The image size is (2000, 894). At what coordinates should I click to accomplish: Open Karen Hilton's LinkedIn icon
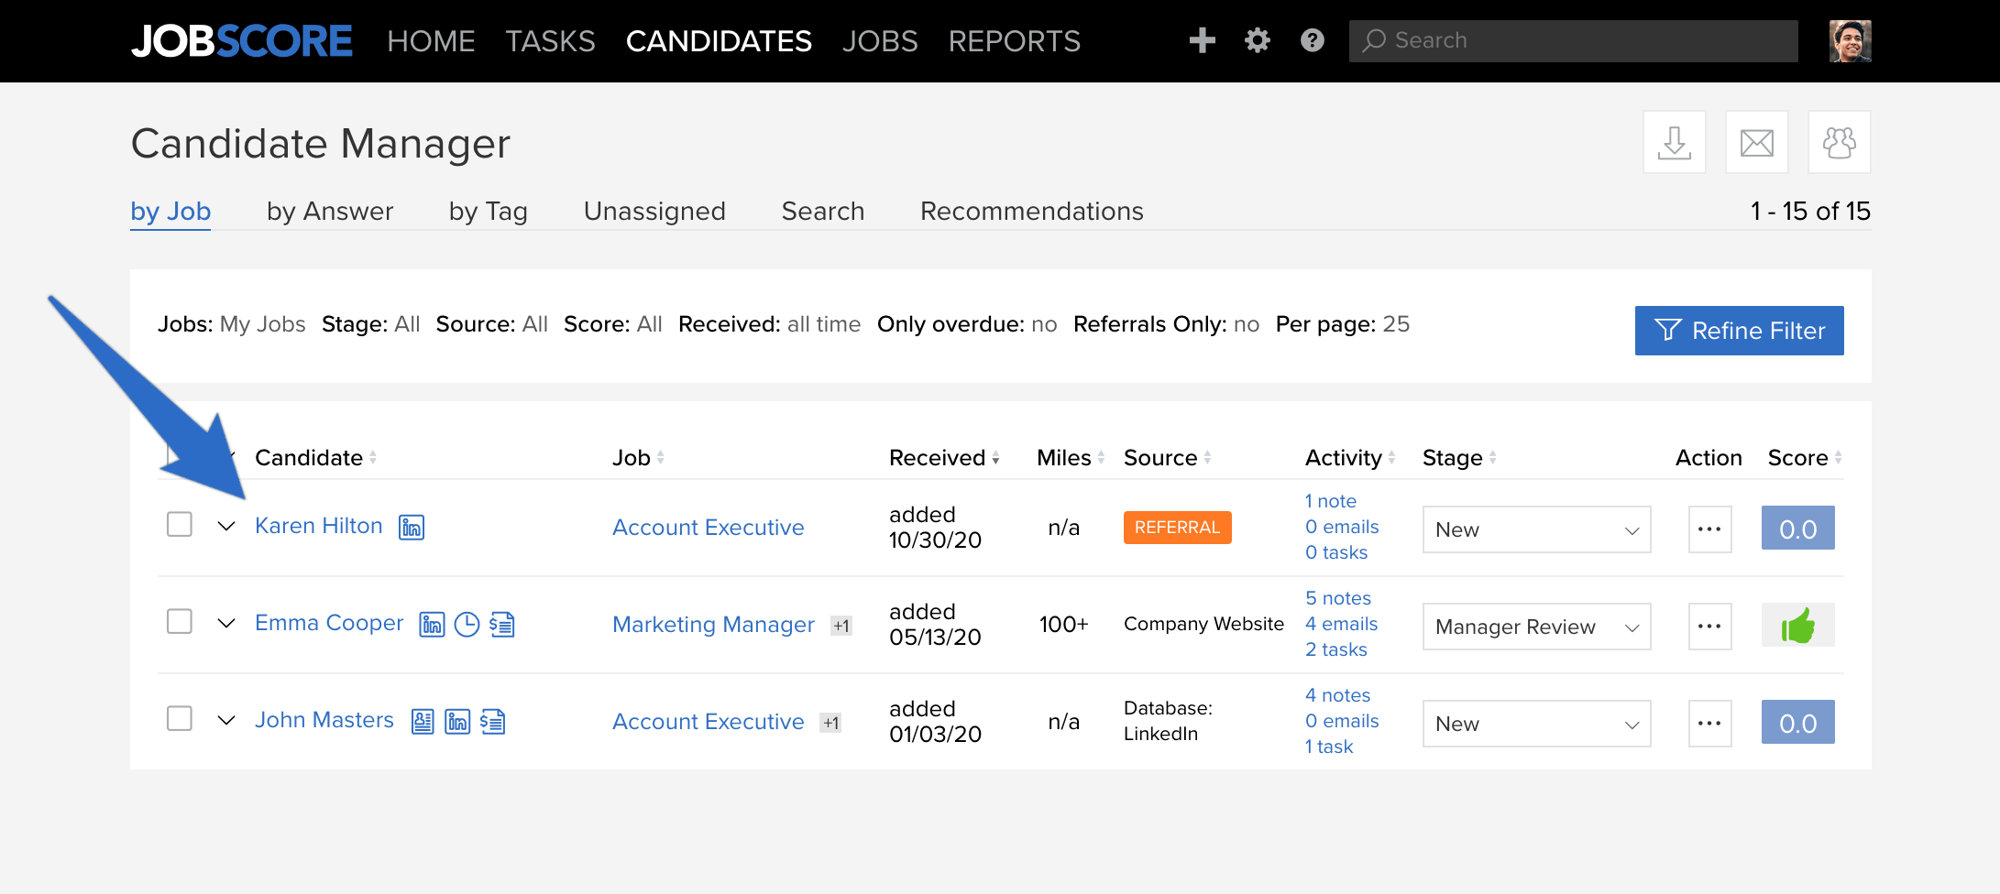[412, 528]
